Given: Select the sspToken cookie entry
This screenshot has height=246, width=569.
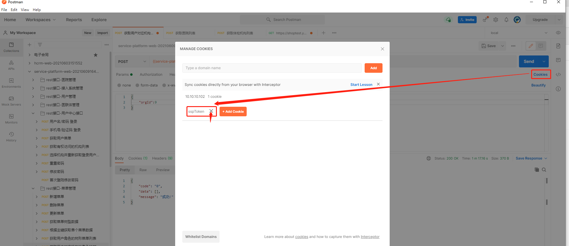Looking at the screenshot, I should pos(196,112).
